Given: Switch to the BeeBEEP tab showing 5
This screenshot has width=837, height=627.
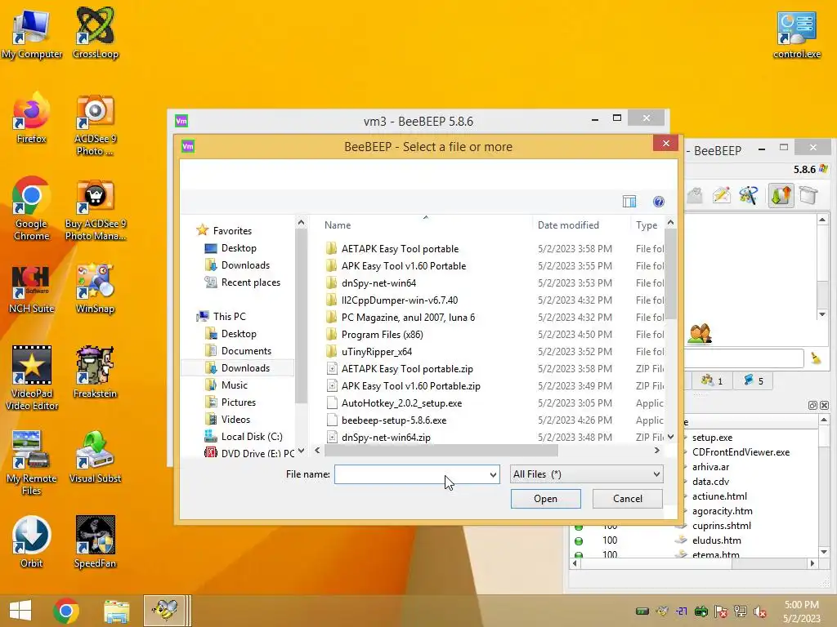Looking at the screenshot, I should tap(753, 380).
